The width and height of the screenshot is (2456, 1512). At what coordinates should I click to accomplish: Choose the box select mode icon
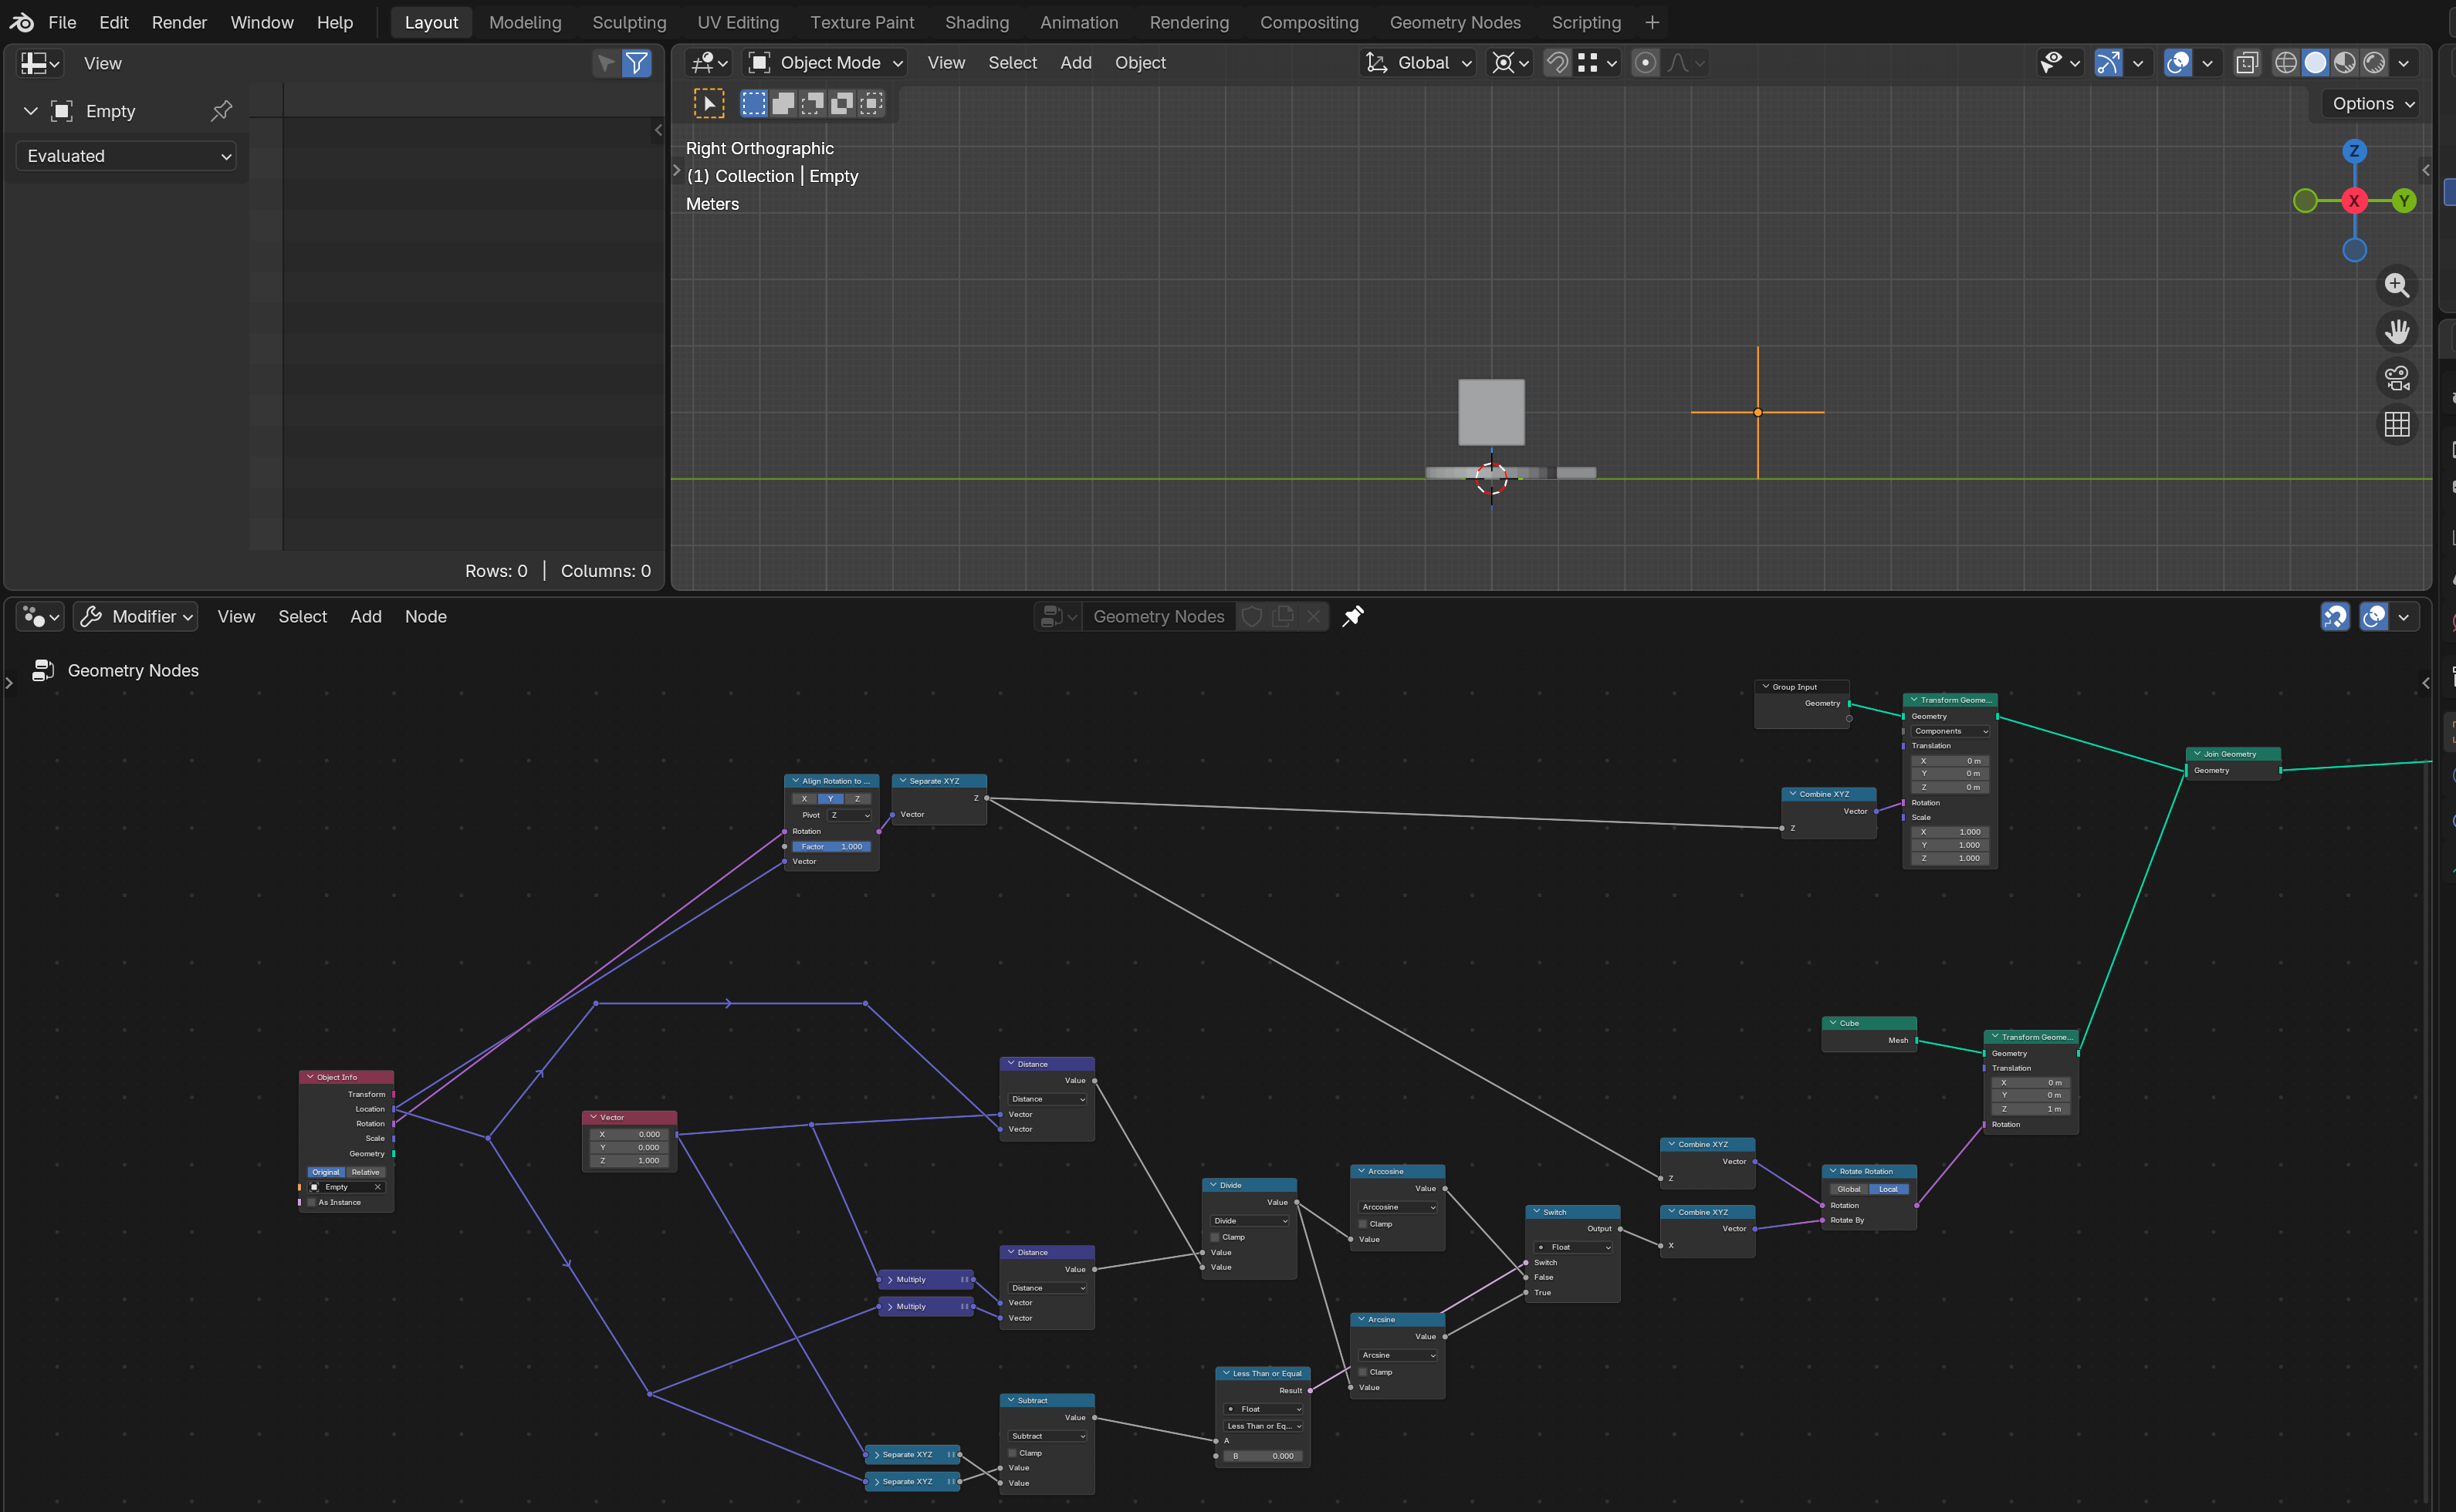point(753,103)
